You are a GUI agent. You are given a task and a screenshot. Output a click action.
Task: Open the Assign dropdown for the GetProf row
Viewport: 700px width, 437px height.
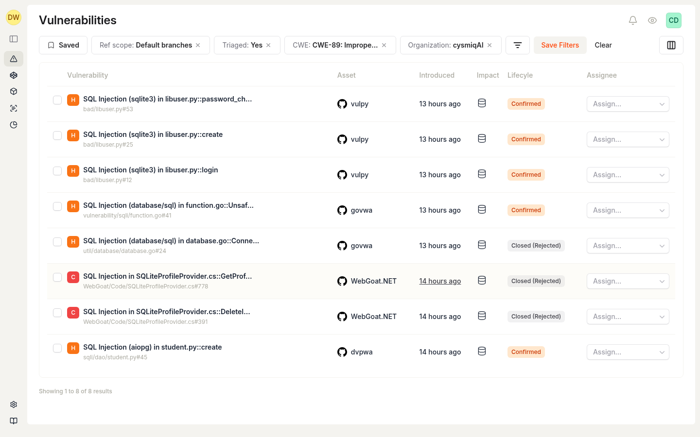[x=628, y=281]
